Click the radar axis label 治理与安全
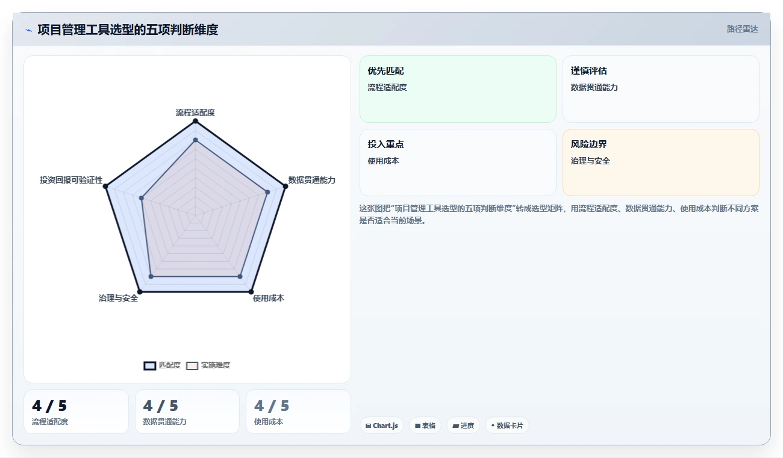The width and height of the screenshot is (783, 458). click(119, 298)
